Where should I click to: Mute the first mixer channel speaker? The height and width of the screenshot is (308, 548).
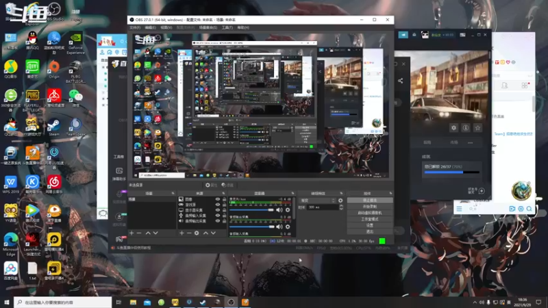[x=279, y=210]
